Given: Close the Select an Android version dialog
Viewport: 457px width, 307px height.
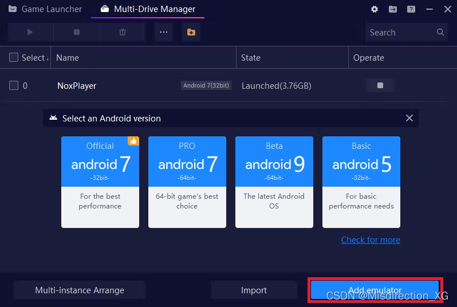Looking at the screenshot, I should (x=409, y=118).
